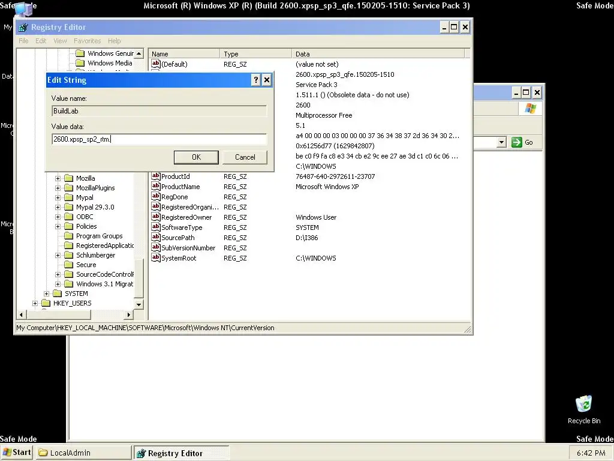The image size is (614, 461).
Task: Open the address dropdown in the background window
Action: click(x=502, y=142)
